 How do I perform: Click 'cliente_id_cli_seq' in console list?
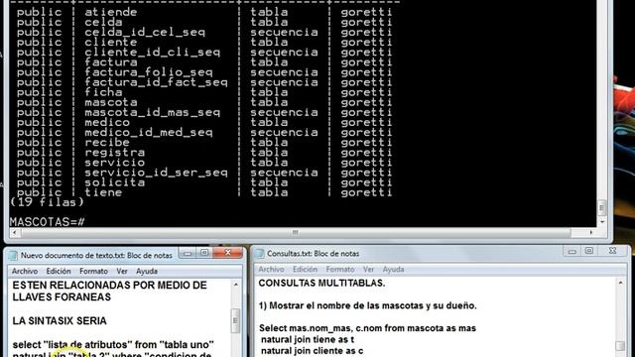tap(152, 53)
